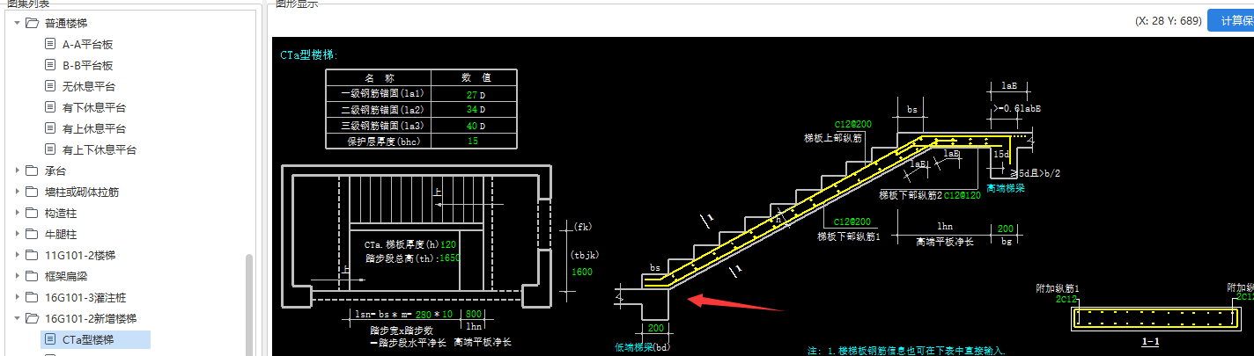Click the 牛腿柱 folder icon
The height and width of the screenshot is (356, 1254).
[32, 234]
